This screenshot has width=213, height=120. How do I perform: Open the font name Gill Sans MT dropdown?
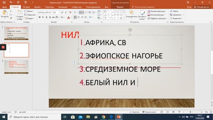click(52, 12)
